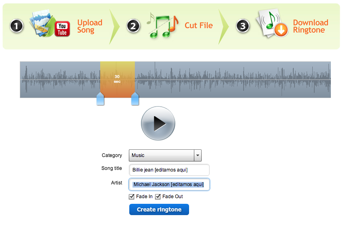Image resolution: width=345 pixels, height=226 pixels.
Task: Click the Artist input field
Action: [169, 184]
